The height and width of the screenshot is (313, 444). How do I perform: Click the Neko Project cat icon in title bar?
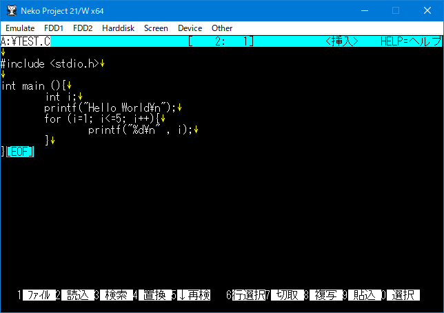[x=12, y=10]
